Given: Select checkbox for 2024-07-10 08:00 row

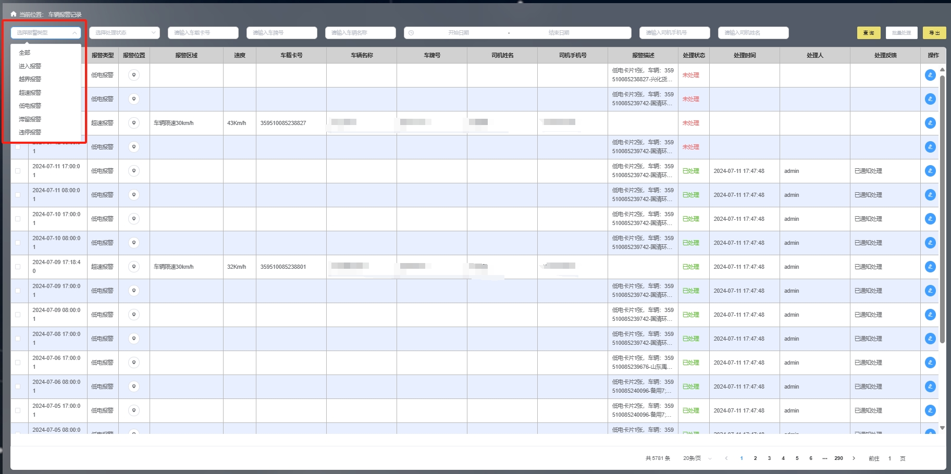Looking at the screenshot, I should click(18, 243).
